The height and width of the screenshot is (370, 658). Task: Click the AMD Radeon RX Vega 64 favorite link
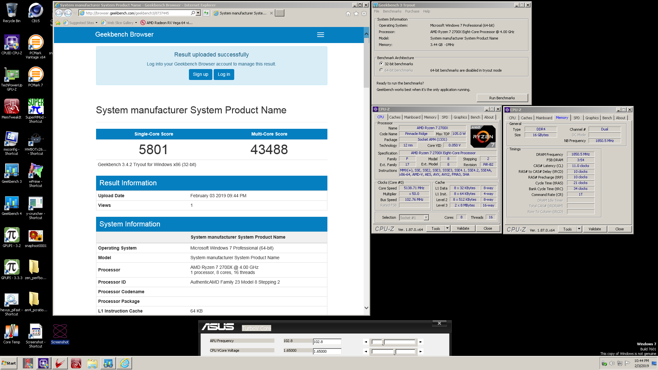[167, 23]
